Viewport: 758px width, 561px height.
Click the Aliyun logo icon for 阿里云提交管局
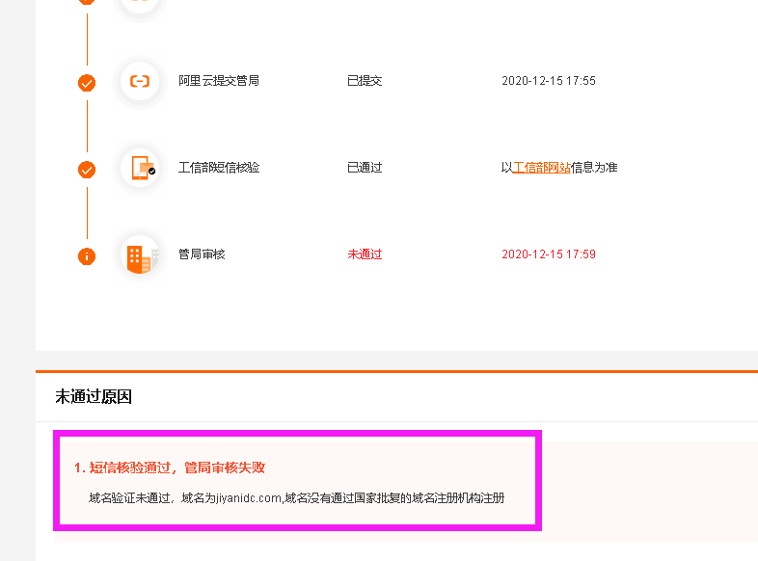140,81
